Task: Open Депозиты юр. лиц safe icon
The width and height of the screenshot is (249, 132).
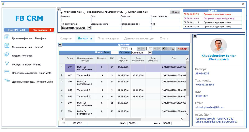Action: point(7,46)
